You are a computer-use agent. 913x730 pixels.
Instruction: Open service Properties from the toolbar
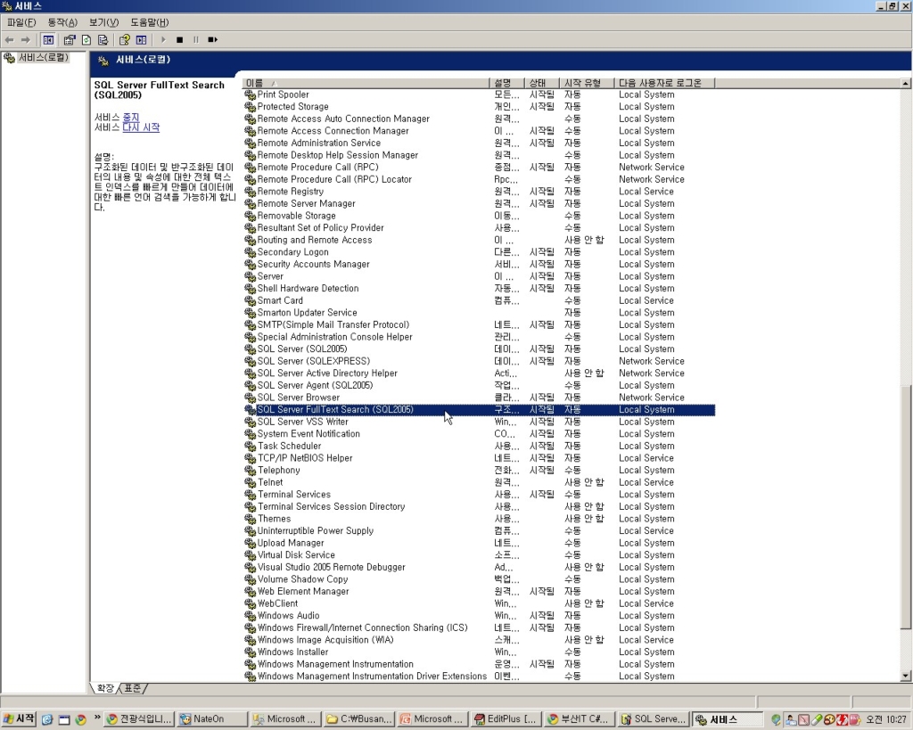(x=70, y=39)
